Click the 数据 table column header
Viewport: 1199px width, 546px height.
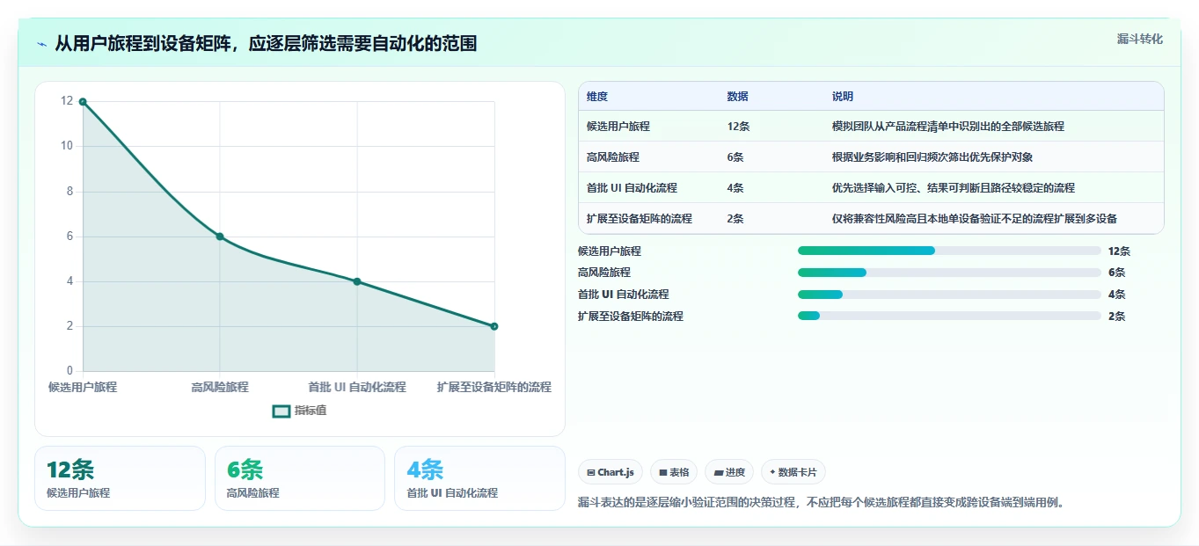point(738,97)
